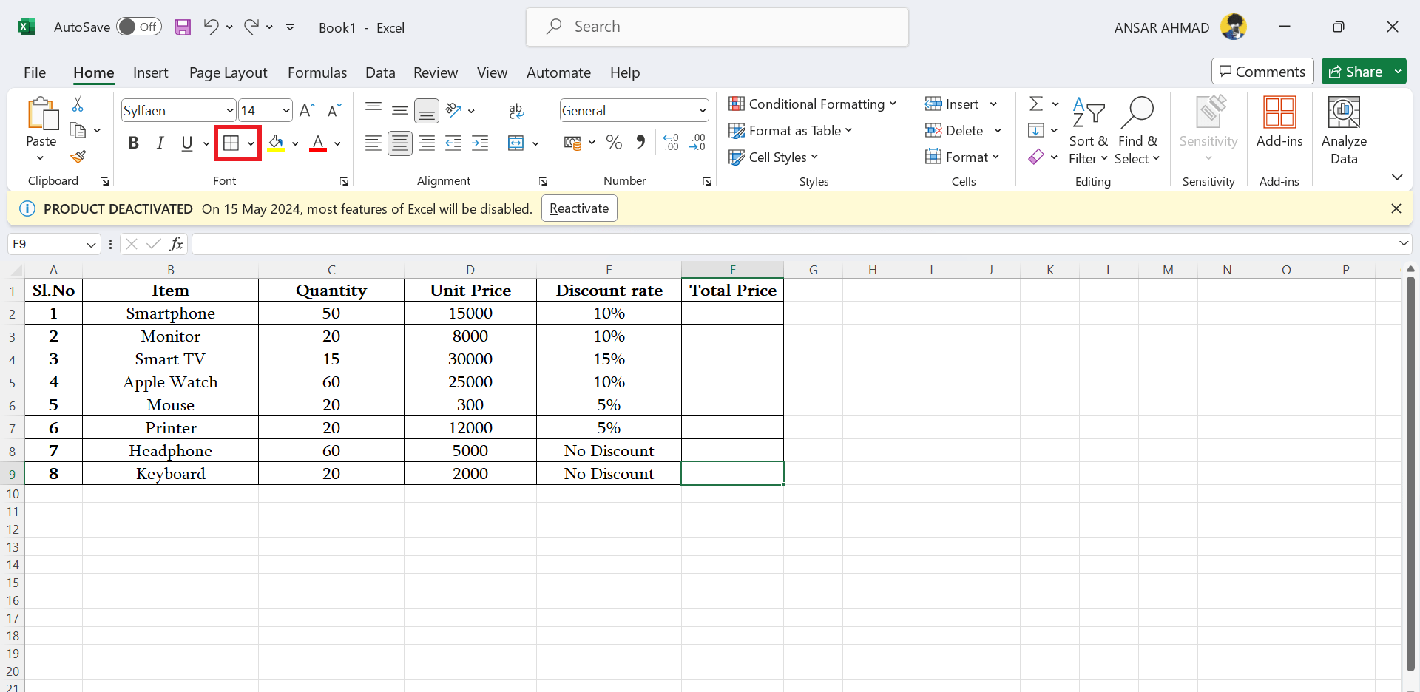Expand the Number format dropdown showing General
This screenshot has width=1420, height=692.
[x=701, y=109]
